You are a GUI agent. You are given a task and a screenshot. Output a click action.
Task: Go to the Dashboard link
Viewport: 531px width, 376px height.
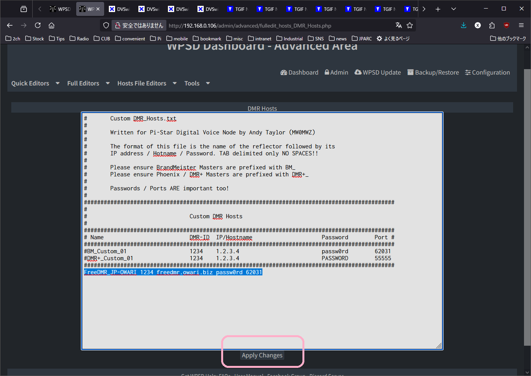click(299, 72)
